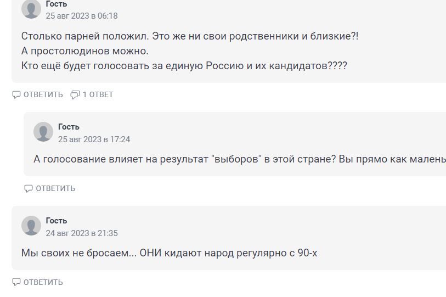Open the "Гость" author name on the 21:35 comment
Screen dimensions: 446x297
point(57,221)
